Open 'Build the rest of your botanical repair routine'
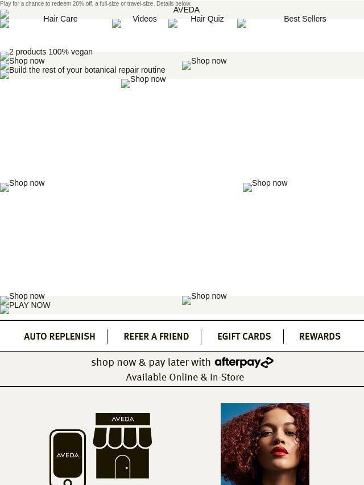This screenshot has width=364, height=485. click(x=87, y=70)
